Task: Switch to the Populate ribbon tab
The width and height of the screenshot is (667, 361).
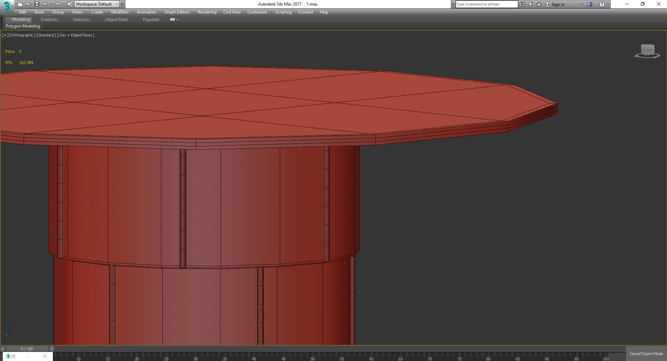Action: point(151,19)
